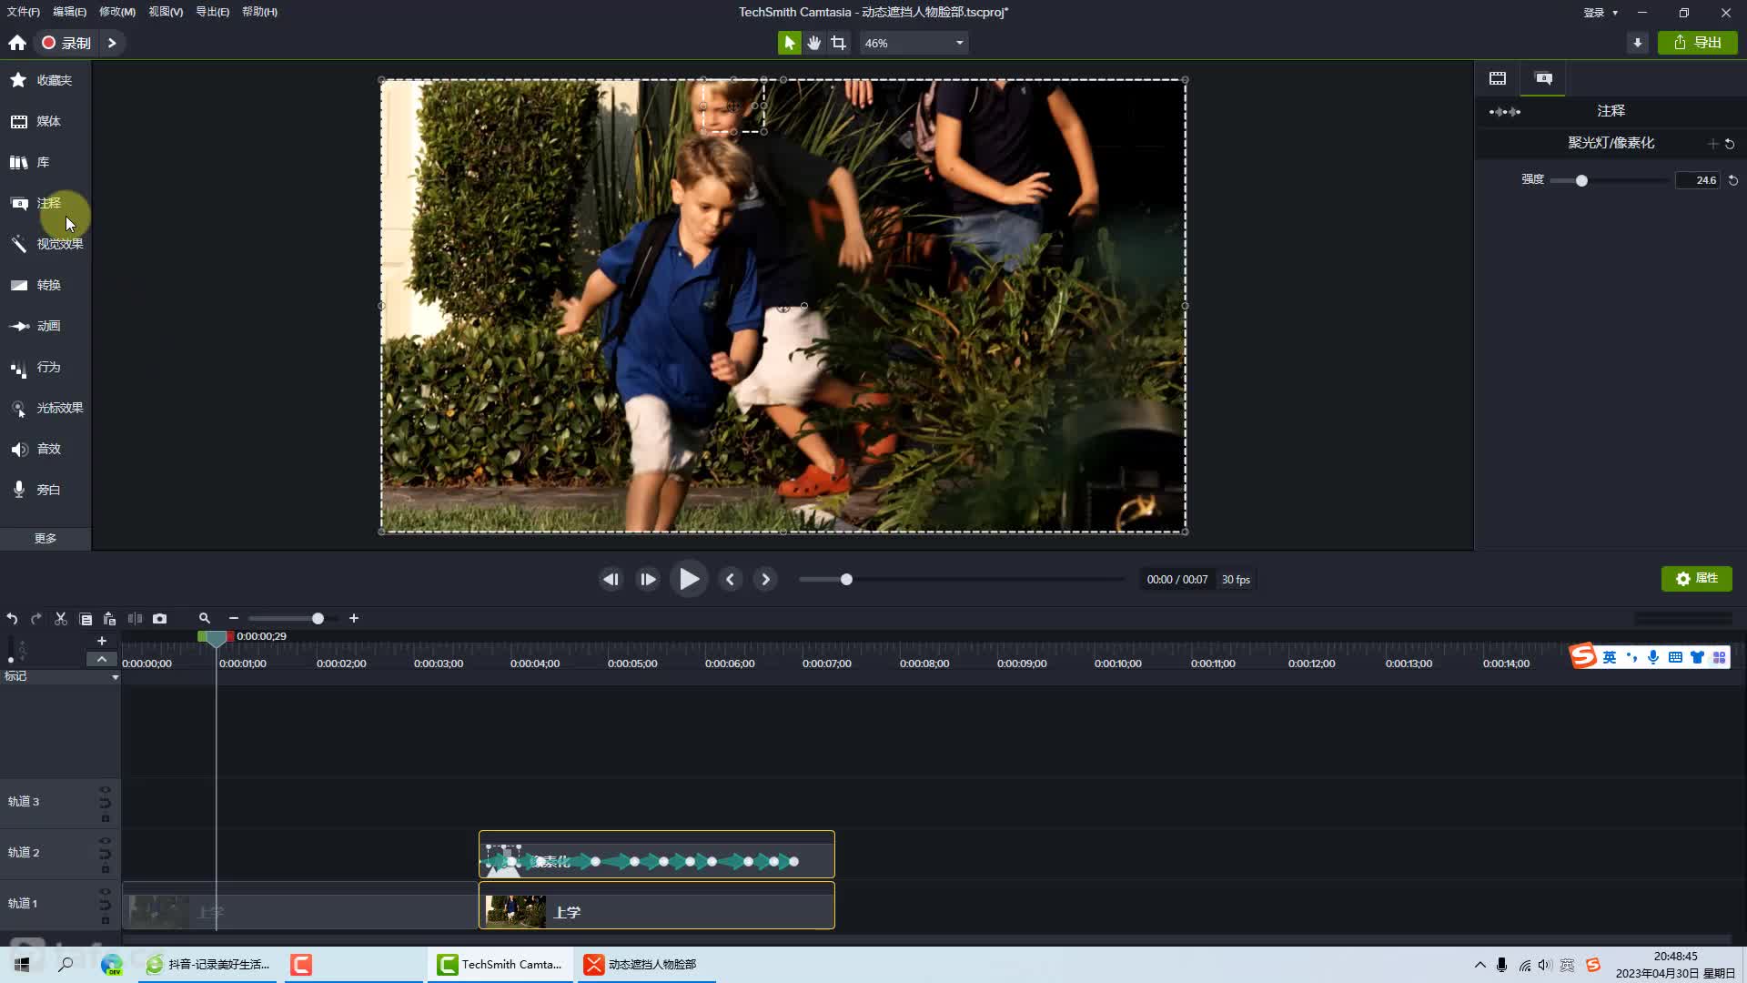
Task: Open the 修改(M) menu
Action: coord(117,12)
